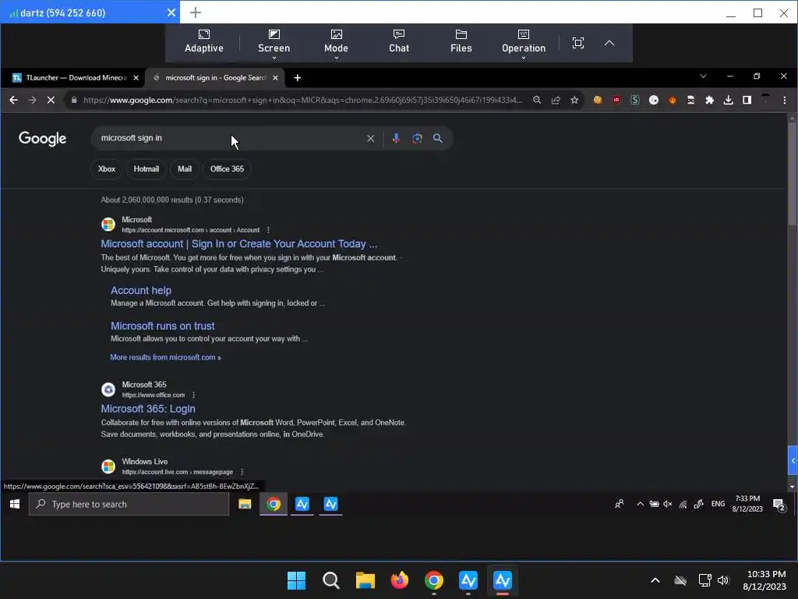
Task: Open more options for Windows Live result
Action: pyautogui.click(x=242, y=472)
